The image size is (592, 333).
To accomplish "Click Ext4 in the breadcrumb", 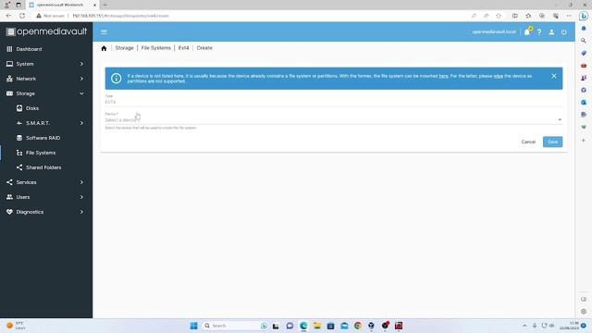I will point(183,48).
